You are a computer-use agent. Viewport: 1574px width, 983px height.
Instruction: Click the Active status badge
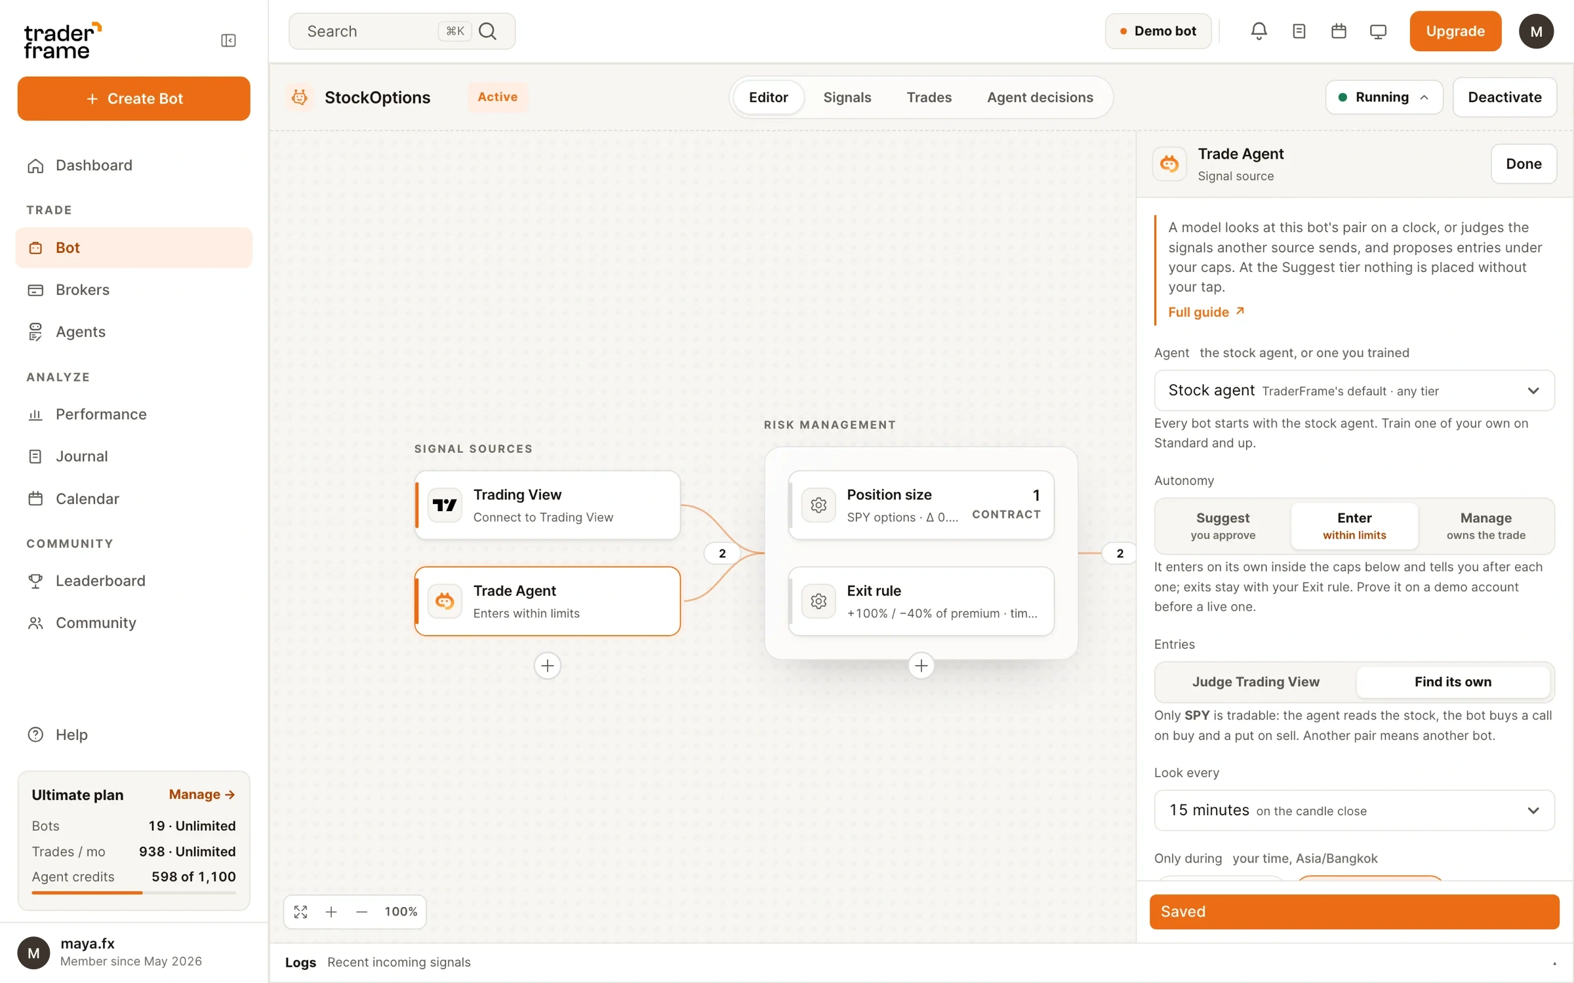(x=497, y=97)
